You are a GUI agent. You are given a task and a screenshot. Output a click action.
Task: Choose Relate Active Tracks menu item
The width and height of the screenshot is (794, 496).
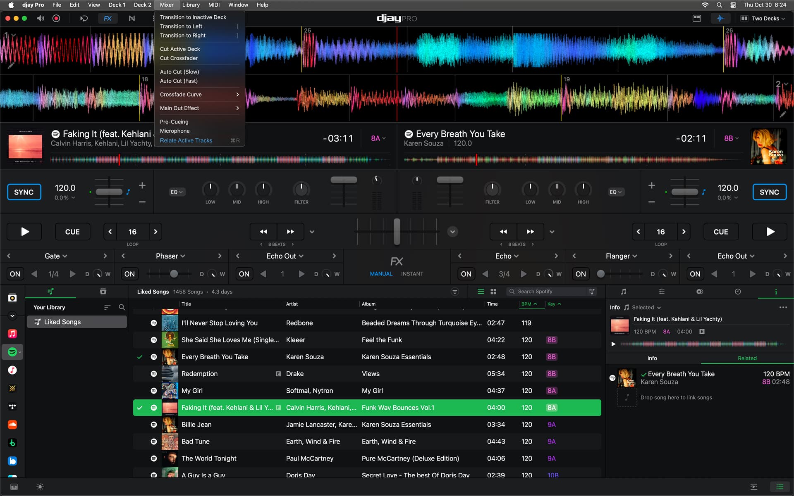(186, 140)
